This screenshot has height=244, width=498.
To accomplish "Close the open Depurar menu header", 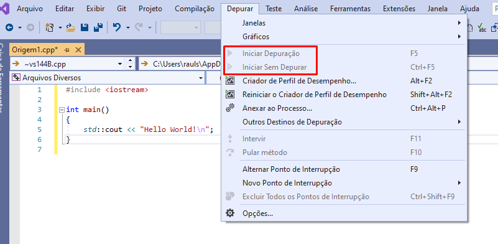I will tap(240, 9).
